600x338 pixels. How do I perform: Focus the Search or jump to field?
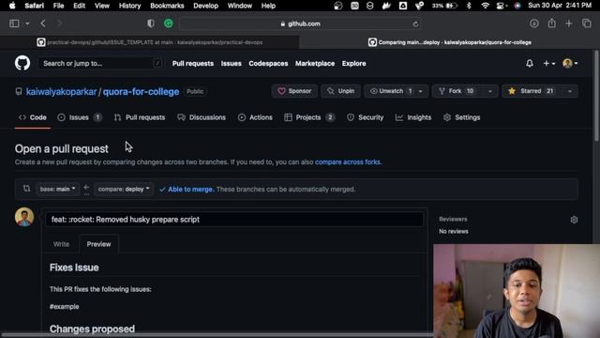100,63
